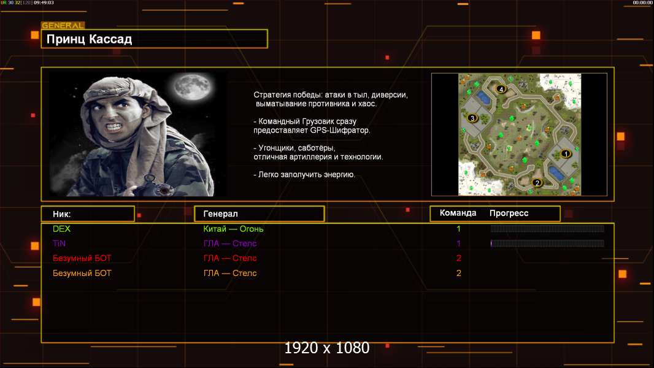Click the 'Ник:' column header

coord(88,214)
